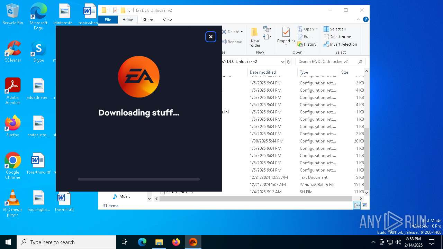This screenshot has width=443, height=249.
Task: Launch Skype desktop shortcut
Action: click(x=38, y=52)
